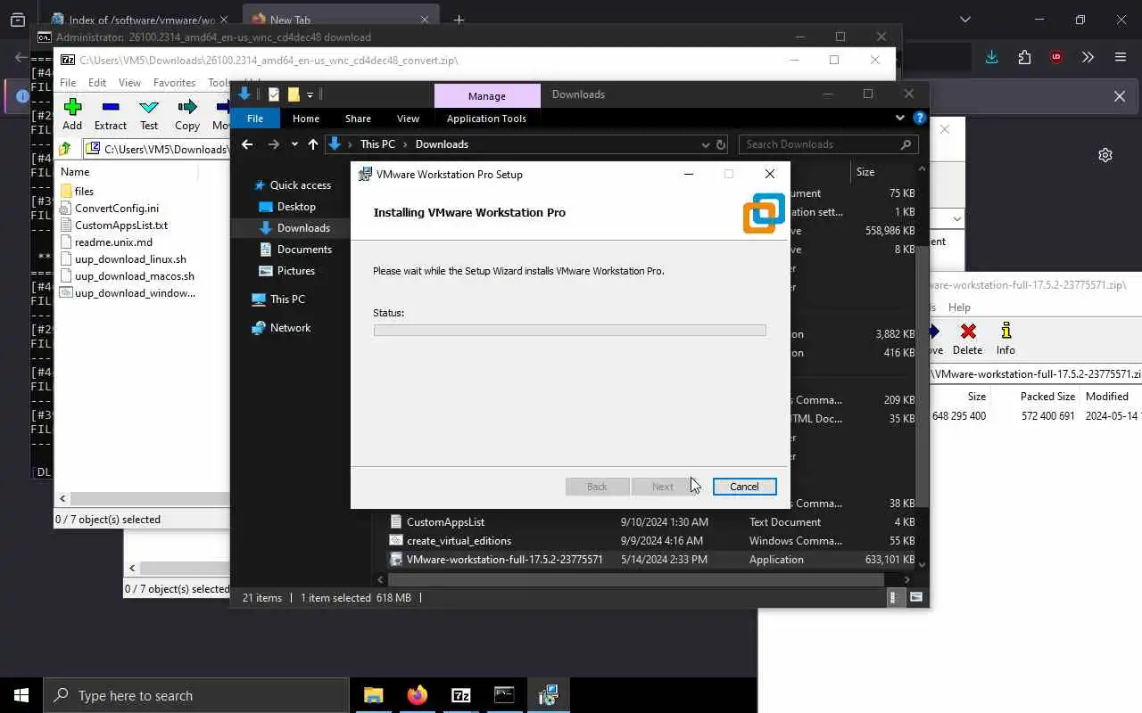
Task: Select the create_virtual_editions file in Explorer
Action: click(x=459, y=541)
